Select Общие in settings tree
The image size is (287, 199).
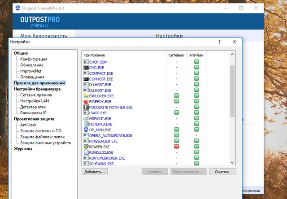point(21,53)
